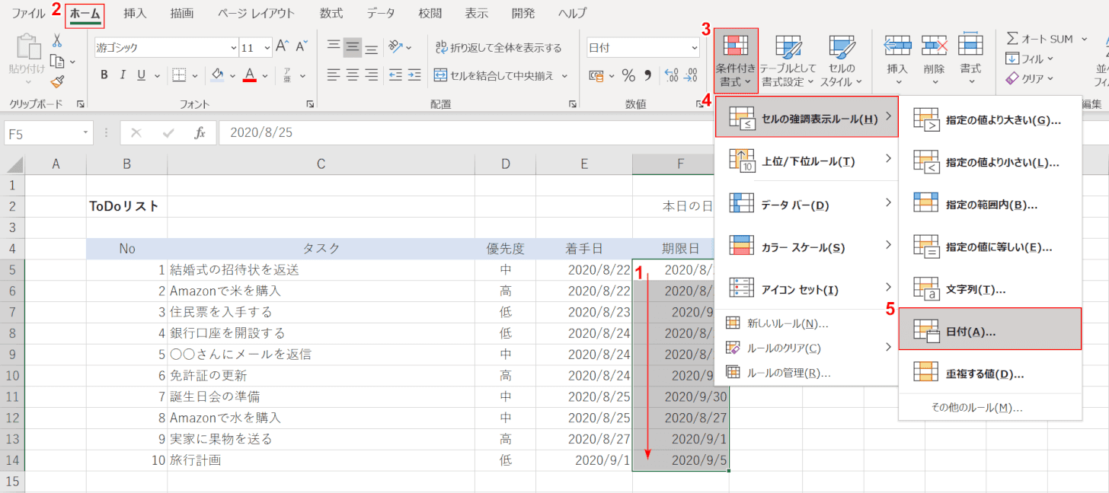The width and height of the screenshot is (1109, 493).
Task: Click the orientation angled text icon
Action: [x=395, y=47]
